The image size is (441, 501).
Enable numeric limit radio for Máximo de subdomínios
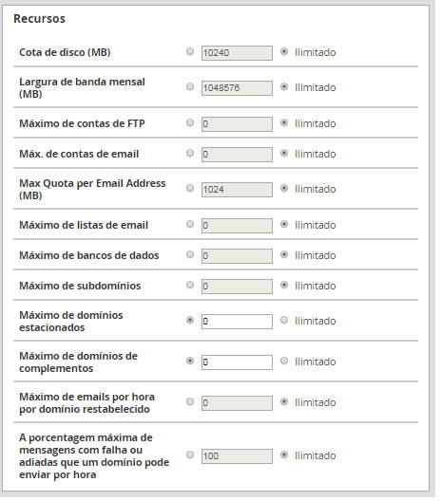tap(190, 285)
